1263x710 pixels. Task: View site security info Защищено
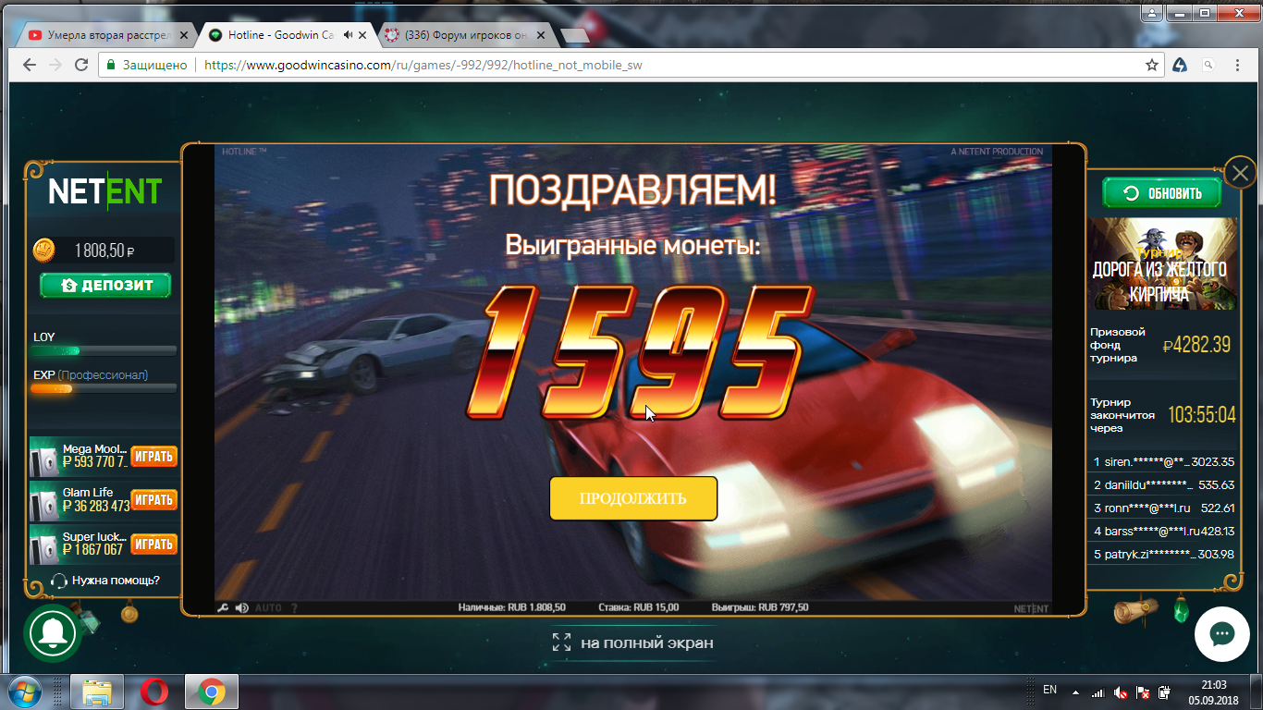pyautogui.click(x=146, y=65)
